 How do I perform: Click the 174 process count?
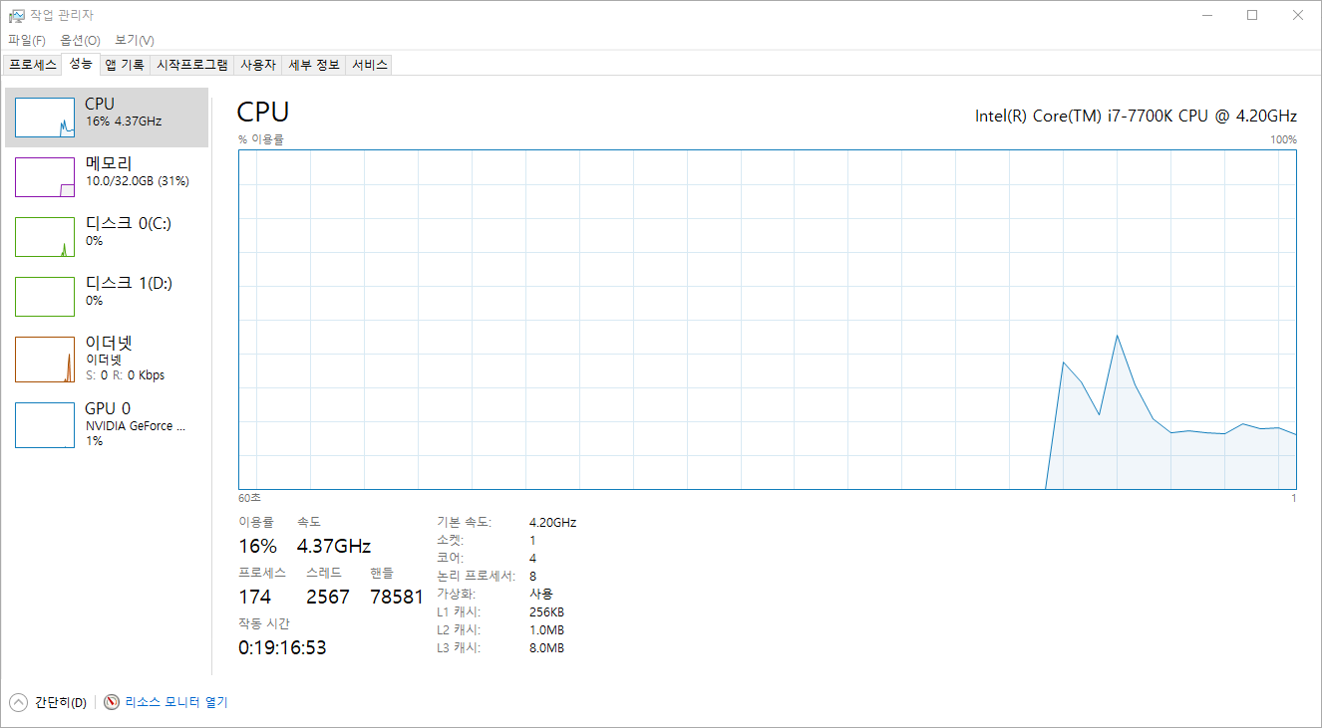[x=254, y=597]
